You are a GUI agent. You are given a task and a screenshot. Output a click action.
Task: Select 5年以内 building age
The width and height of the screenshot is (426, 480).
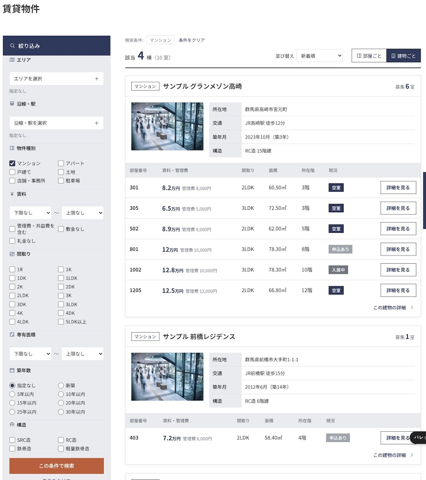coord(12,394)
